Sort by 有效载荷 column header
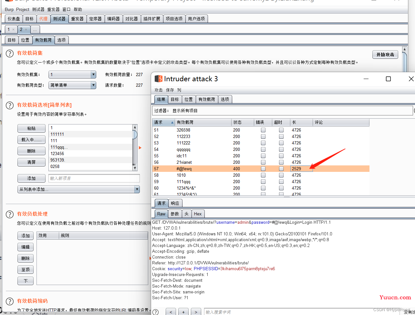The image size is (415, 315). (203, 122)
